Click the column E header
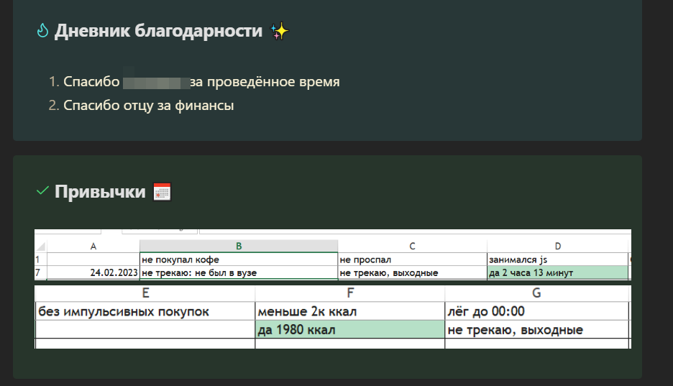 coord(145,293)
